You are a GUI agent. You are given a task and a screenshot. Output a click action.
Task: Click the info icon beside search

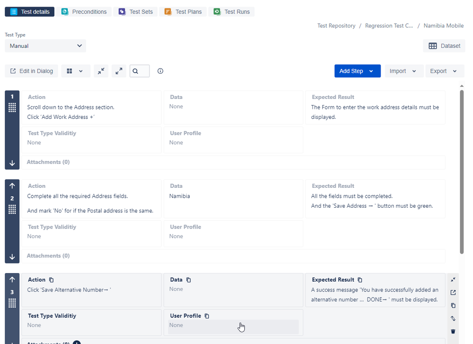[160, 71]
